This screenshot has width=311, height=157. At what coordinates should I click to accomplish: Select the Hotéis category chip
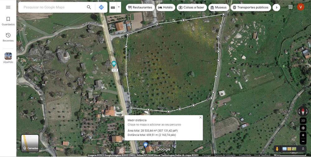[166, 7]
